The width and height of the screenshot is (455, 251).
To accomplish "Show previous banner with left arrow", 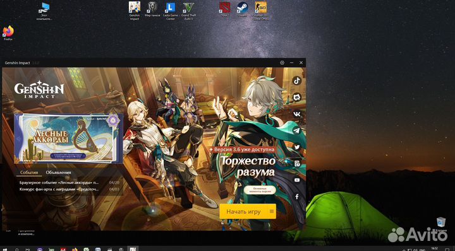I will click(x=18, y=139).
